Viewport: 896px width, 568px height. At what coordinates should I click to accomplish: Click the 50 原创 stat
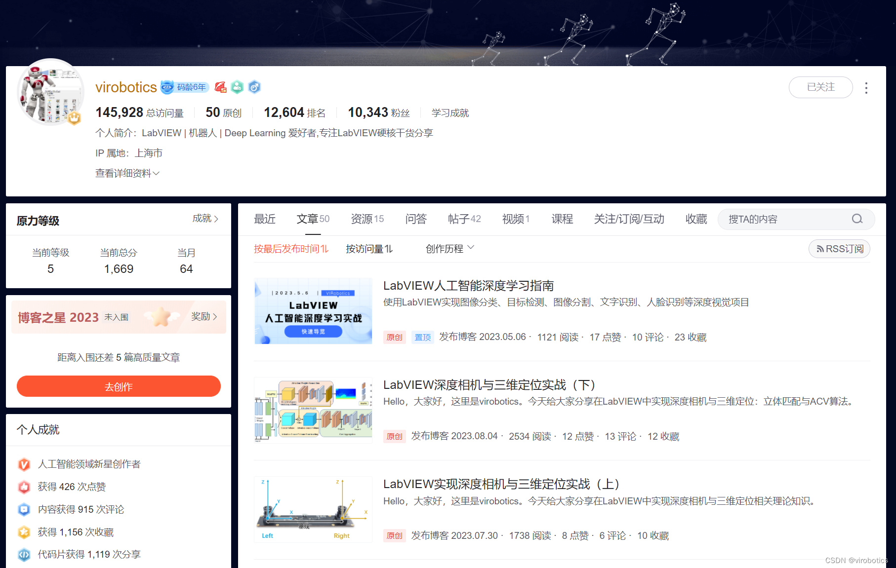[x=223, y=113]
